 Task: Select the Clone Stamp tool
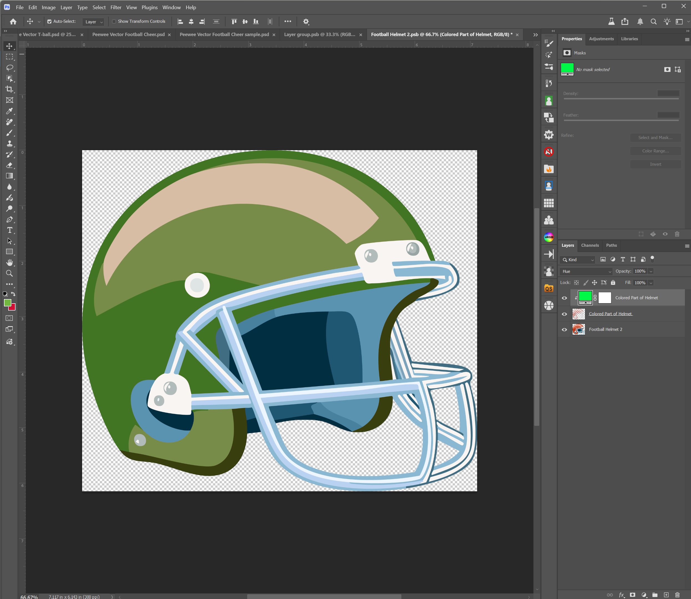tap(10, 144)
